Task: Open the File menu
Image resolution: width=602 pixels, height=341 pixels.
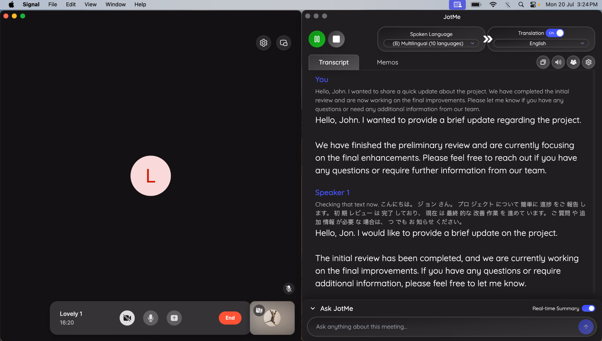Action: pos(53,4)
